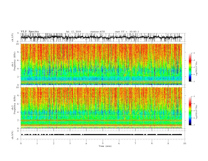Click the "ch.3(V)" axis label
208x161 pixels.
pos(13,135)
